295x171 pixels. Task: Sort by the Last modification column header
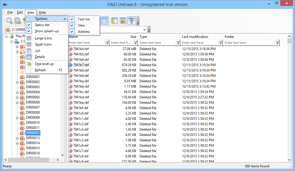pyautogui.click(x=201, y=37)
